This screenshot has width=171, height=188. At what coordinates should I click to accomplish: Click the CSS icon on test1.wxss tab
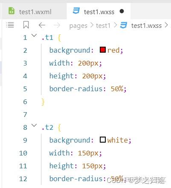[x=76, y=11]
